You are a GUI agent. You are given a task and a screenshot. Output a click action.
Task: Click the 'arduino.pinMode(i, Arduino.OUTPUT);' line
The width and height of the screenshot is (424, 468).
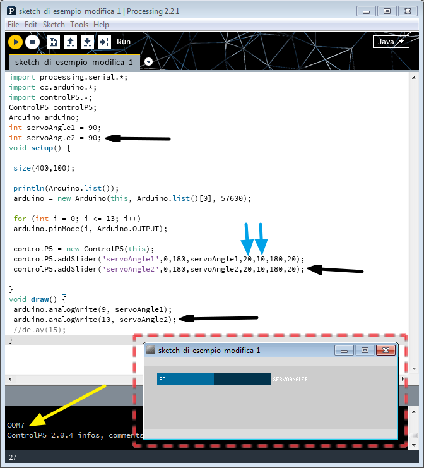[x=90, y=229]
